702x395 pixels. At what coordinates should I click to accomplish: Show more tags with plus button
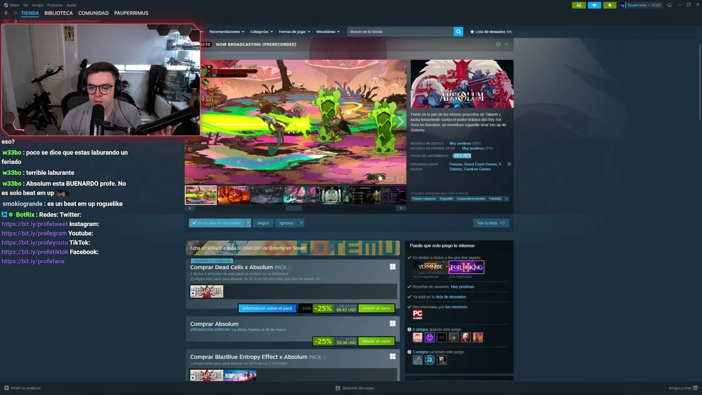click(506, 199)
